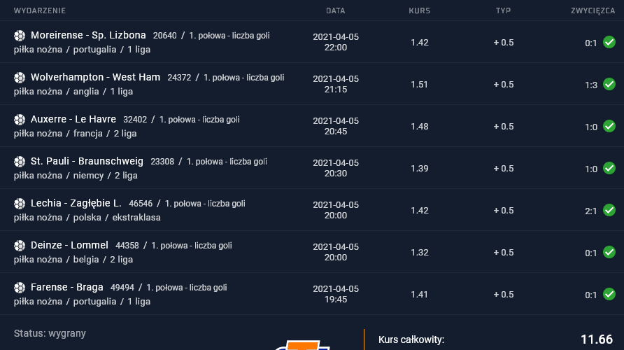Open the Farense - Braga match link
624x350 pixels.
[67, 287]
